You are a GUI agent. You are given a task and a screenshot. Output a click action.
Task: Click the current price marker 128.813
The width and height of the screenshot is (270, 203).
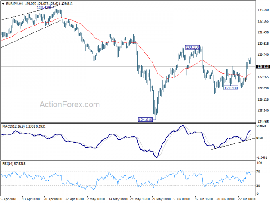pos(263,67)
